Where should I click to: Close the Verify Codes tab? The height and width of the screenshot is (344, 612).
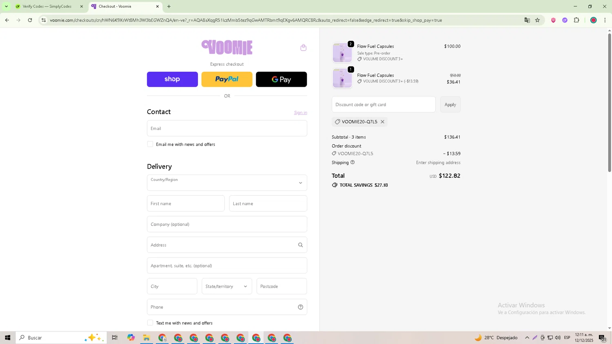click(82, 7)
